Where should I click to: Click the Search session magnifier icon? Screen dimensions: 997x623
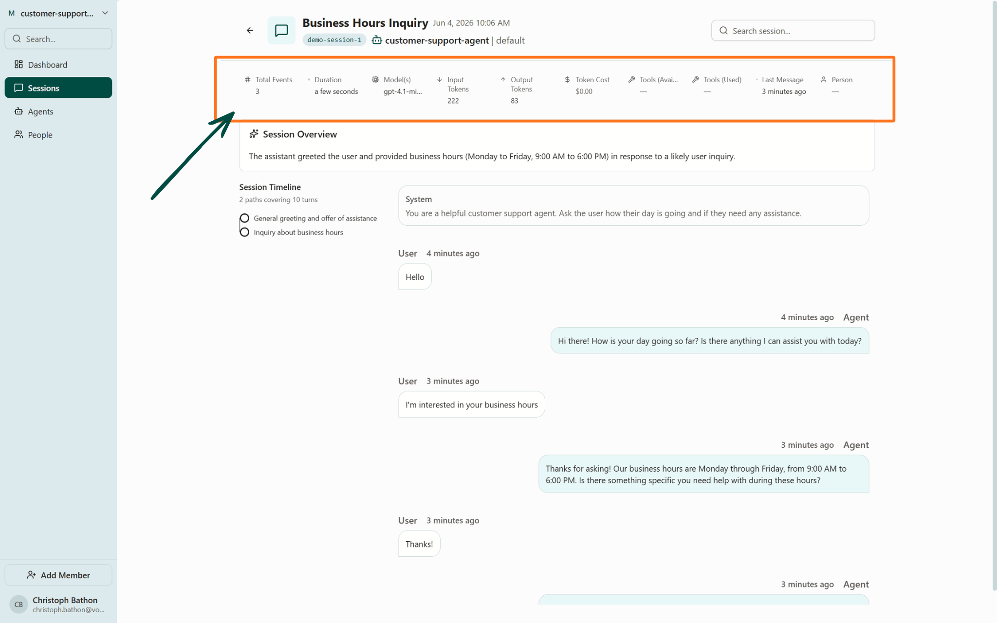pos(723,31)
